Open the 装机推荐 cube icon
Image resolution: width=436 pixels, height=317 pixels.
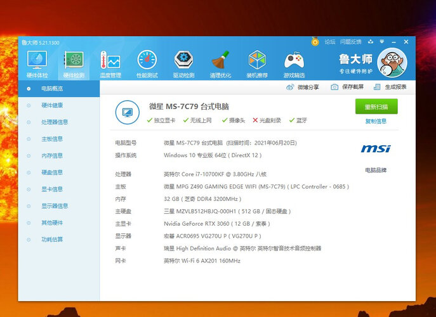(257, 64)
